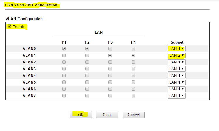Check VLAN2 port P2 checkbox

[87, 62]
